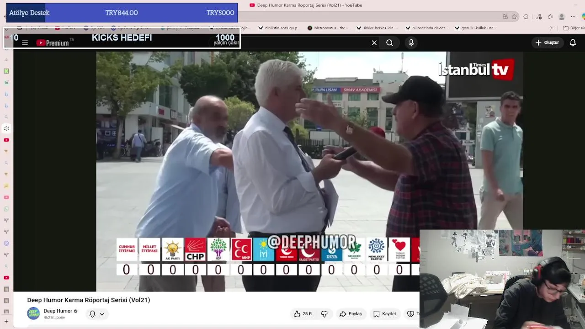Open YouTube notifications bell in header

[x=573, y=42]
